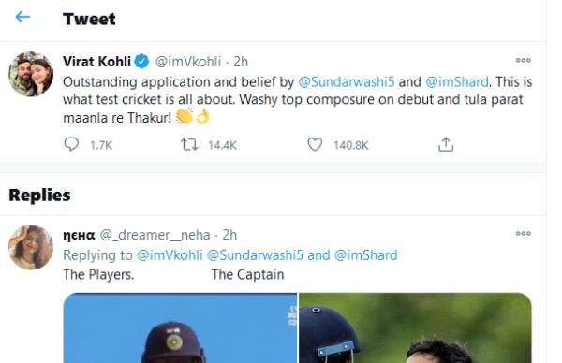Go back using the blue arrow

click(22, 17)
